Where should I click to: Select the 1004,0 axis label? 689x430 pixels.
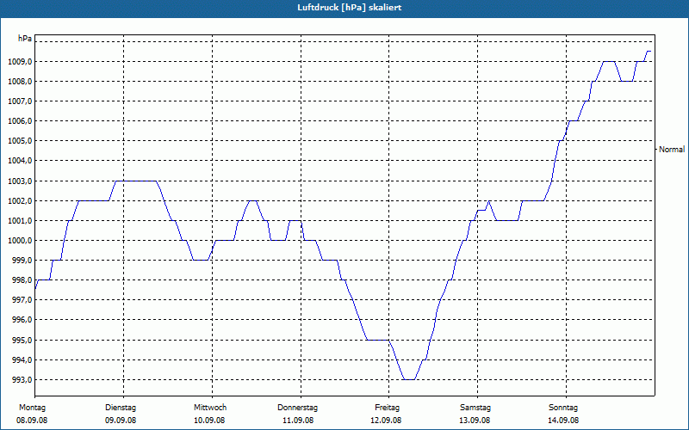click(20, 161)
